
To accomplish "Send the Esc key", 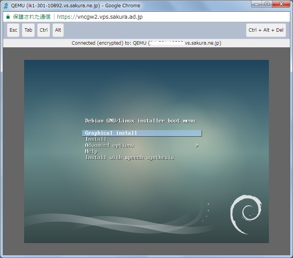I will coord(13,30).
